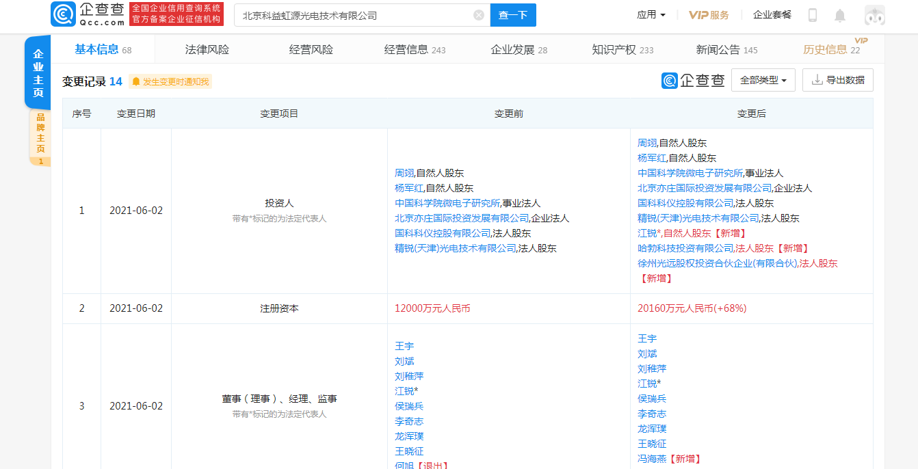The image size is (918, 469).
Task: Open the mobile phone app icon
Action: 813,15
